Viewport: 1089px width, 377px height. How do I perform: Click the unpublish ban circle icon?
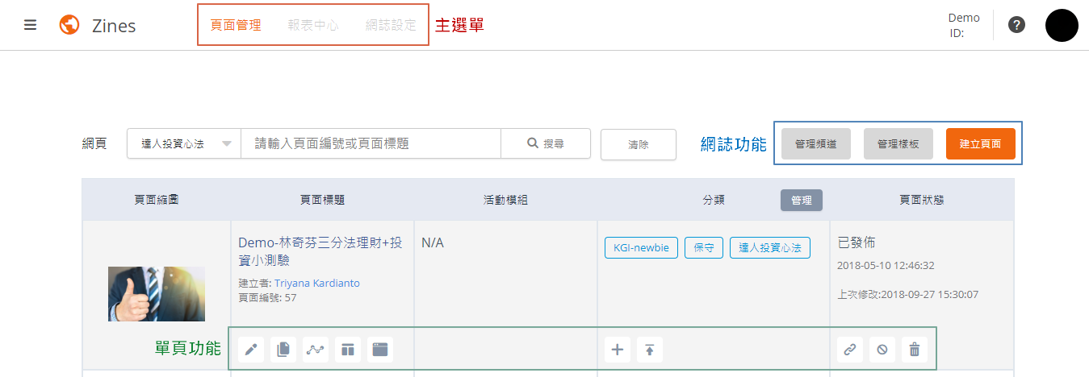[882, 350]
